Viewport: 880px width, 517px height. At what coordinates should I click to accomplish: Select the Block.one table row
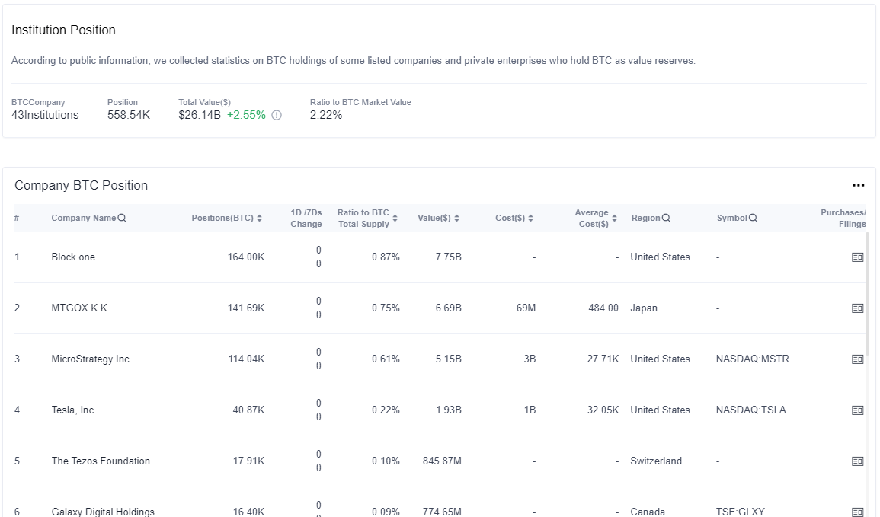click(440, 257)
